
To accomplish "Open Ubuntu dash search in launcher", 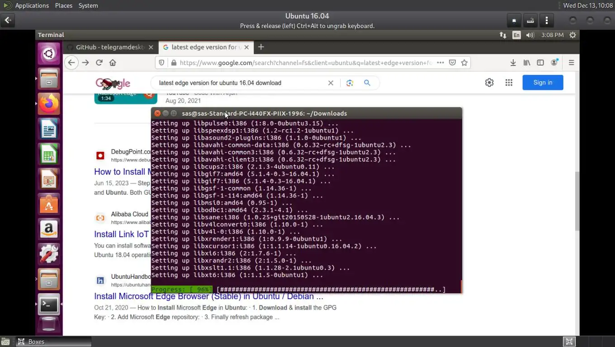I will (x=49, y=54).
